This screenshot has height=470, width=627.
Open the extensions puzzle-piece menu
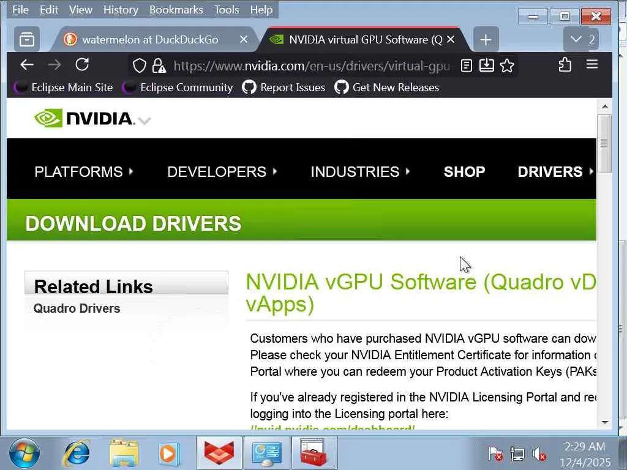point(565,65)
